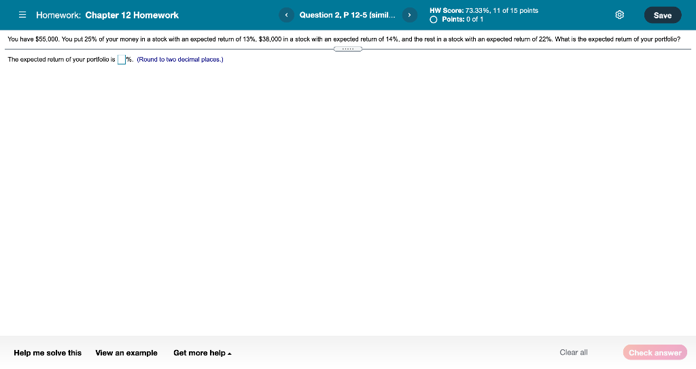Click the question text starting 'You have $55,000'

point(344,39)
